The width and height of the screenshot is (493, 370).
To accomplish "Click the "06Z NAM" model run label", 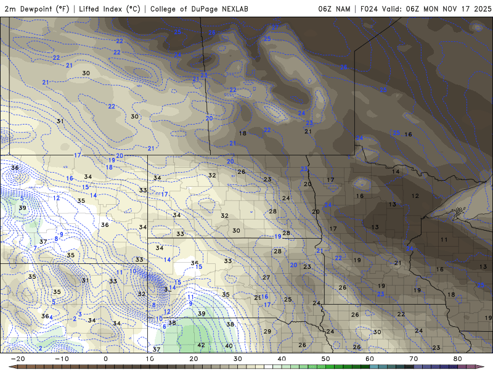I will (x=334, y=9).
